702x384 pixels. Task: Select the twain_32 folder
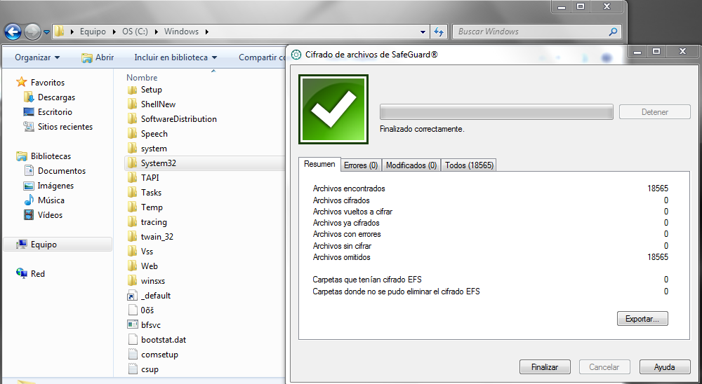point(157,236)
